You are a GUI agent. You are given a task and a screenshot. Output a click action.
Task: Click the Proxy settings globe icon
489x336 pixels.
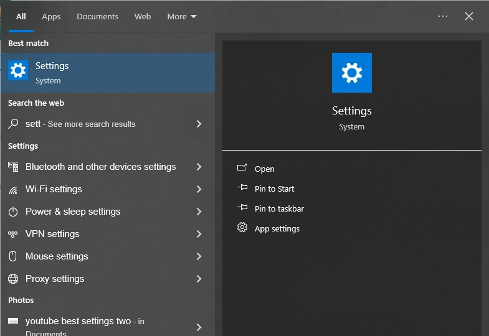[13, 279]
